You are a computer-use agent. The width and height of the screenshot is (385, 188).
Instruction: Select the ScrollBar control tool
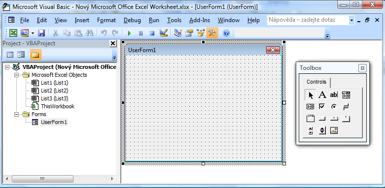click(311, 130)
